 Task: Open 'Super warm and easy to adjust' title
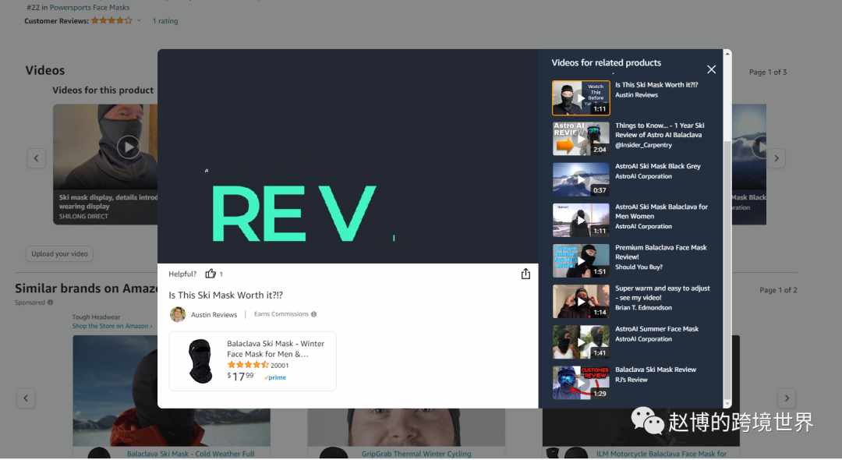click(x=662, y=292)
